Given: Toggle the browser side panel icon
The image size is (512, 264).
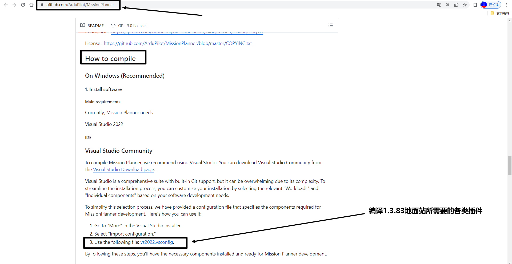Looking at the screenshot, I should [475, 5].
